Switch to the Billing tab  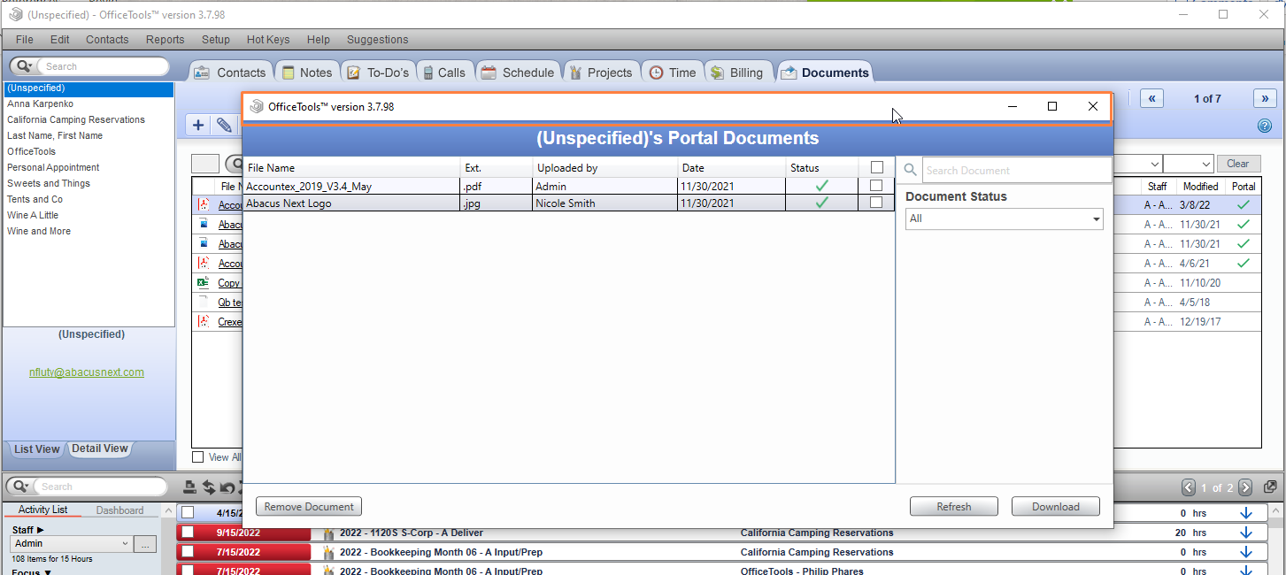(736, 73)
